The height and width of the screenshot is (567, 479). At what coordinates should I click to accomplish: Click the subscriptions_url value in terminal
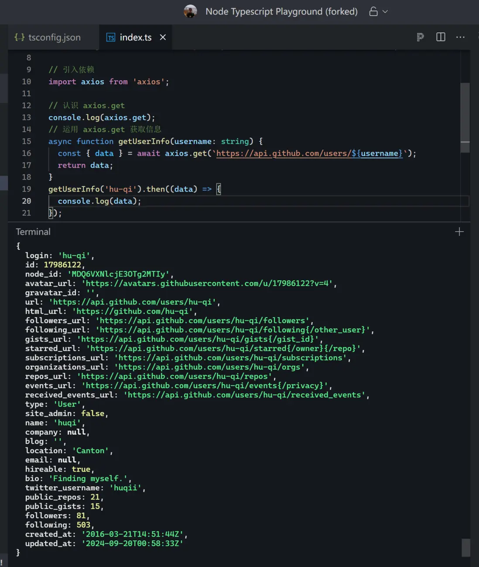click(230, 358)
